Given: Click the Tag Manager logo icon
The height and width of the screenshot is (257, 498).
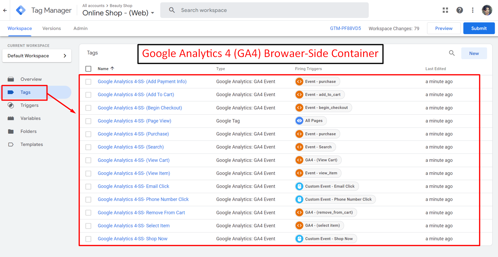Looking at the screenshot, I should (21, 10).
